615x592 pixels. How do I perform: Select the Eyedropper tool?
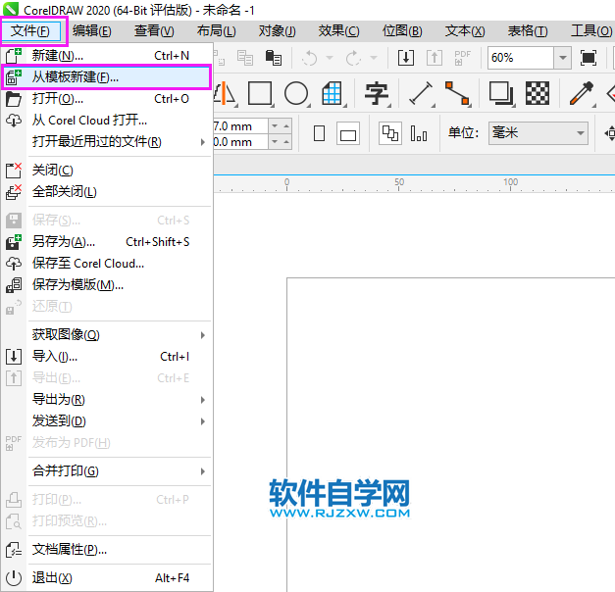(x=582, y=93)
